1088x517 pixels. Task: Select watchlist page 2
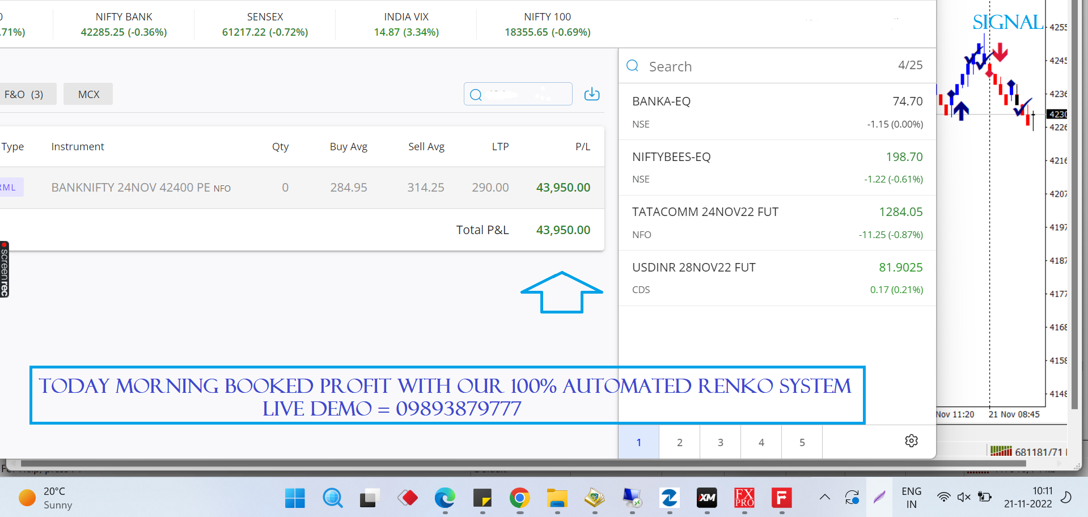pyautogui.click(x=680, y=442)
